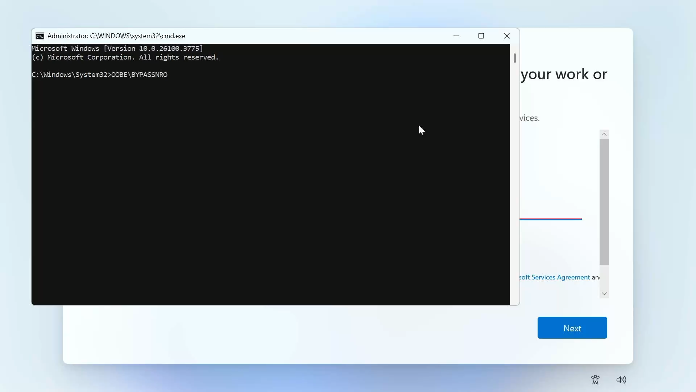Image resolution: width=696 pixels, height=392 pixels.
Task: Close the Administrator cmd.exe window
Action: (507, 36)
